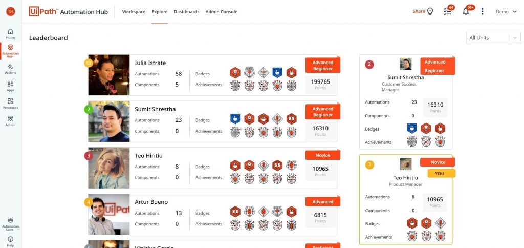
Task: Expand the Demo tenant dropdown
Action: [506, 12]
